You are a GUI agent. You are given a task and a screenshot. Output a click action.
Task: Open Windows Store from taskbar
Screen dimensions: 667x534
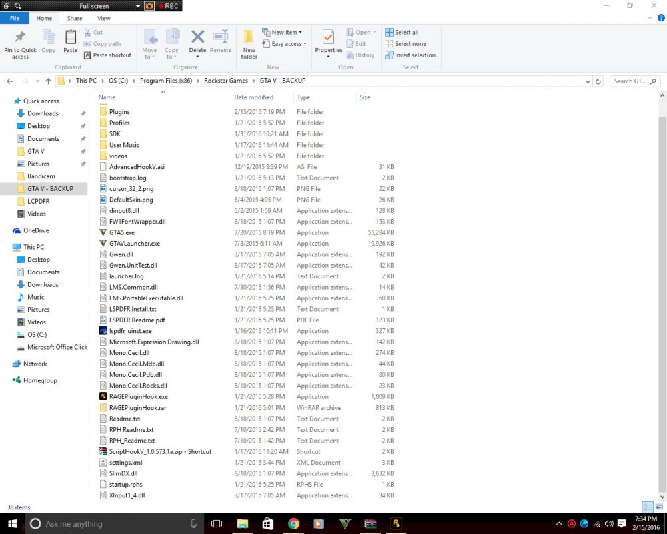[267, 524]
